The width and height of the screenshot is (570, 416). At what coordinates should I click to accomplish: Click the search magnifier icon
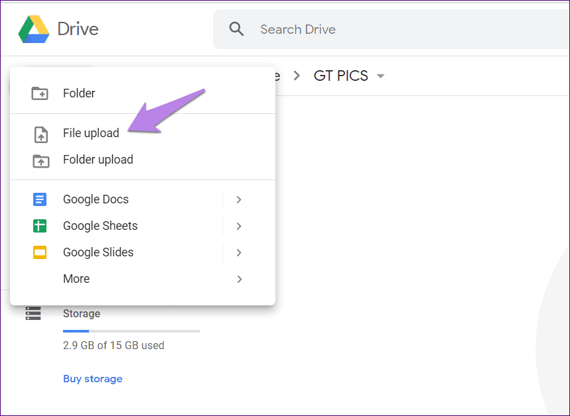tap(236, 28)
